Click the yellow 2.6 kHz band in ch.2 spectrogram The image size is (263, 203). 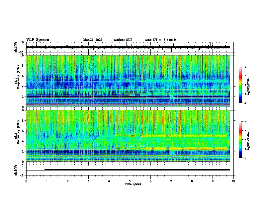tap(186, 149)
